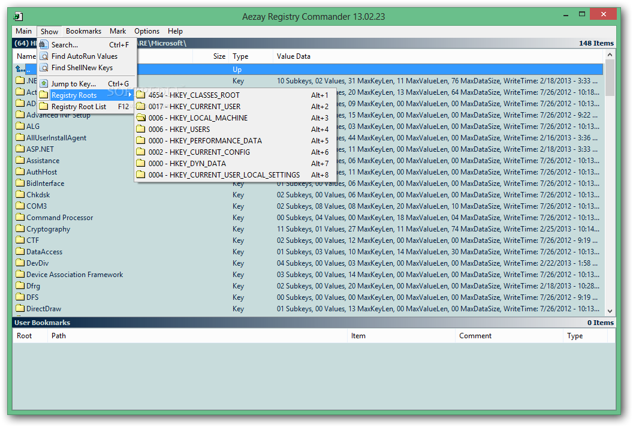Screen dimensions: 633x427
Task: Select Find AutoRun Values menu entry
Action: (x=86, y=56)
